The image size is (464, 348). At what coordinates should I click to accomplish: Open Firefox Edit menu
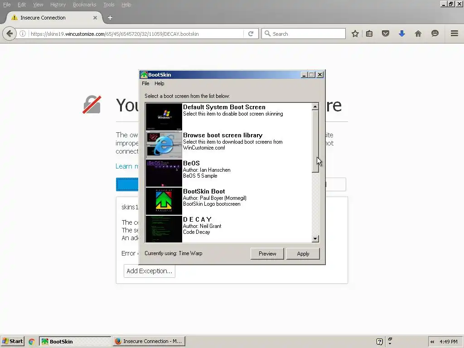coord(22,5)
